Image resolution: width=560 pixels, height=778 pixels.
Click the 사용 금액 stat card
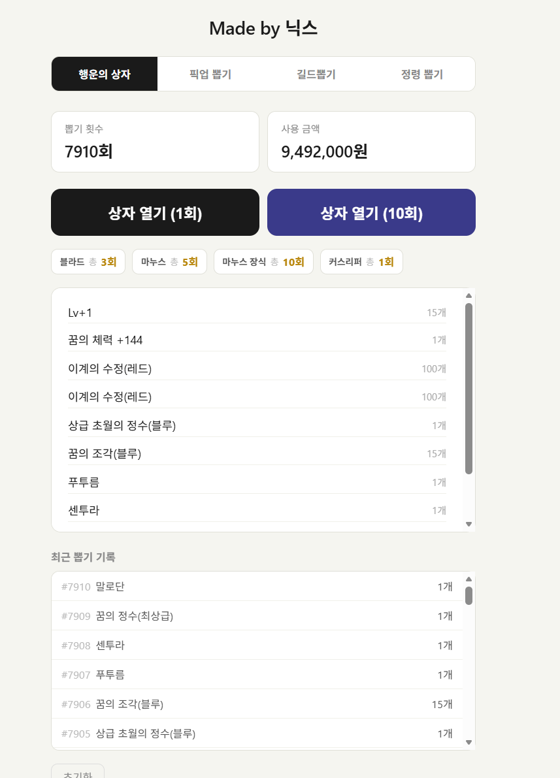click(x=371, y=142)
